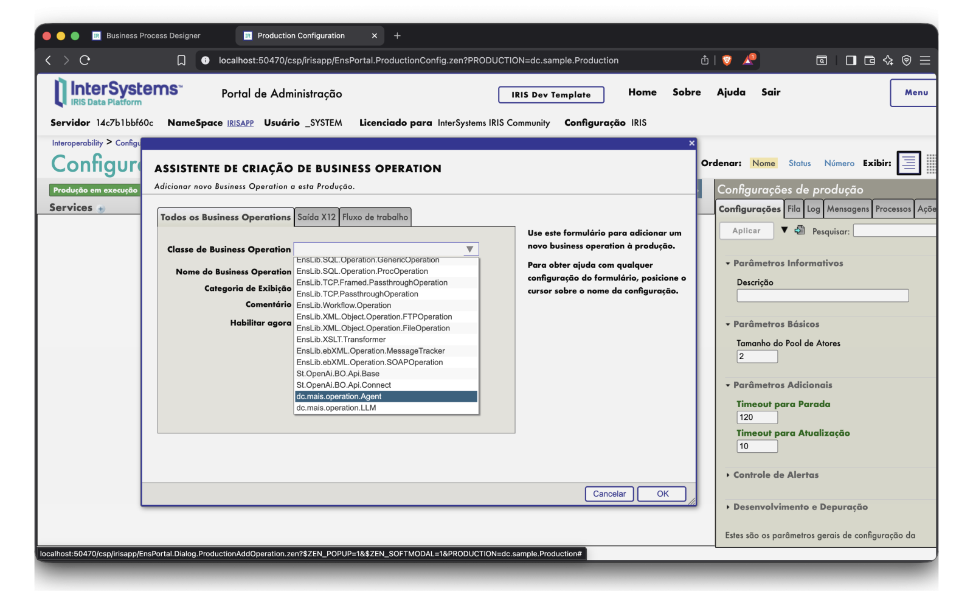Switch Exibir to list view
Viewport: 973px width, 608px height.
coord(909,163)
